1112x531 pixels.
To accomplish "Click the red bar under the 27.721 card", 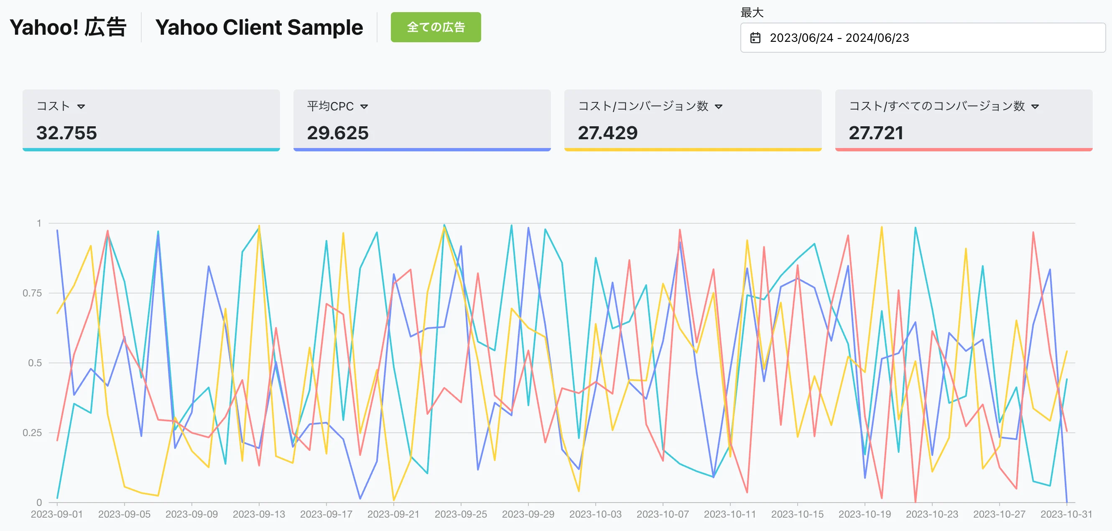I will pos(964,150).
